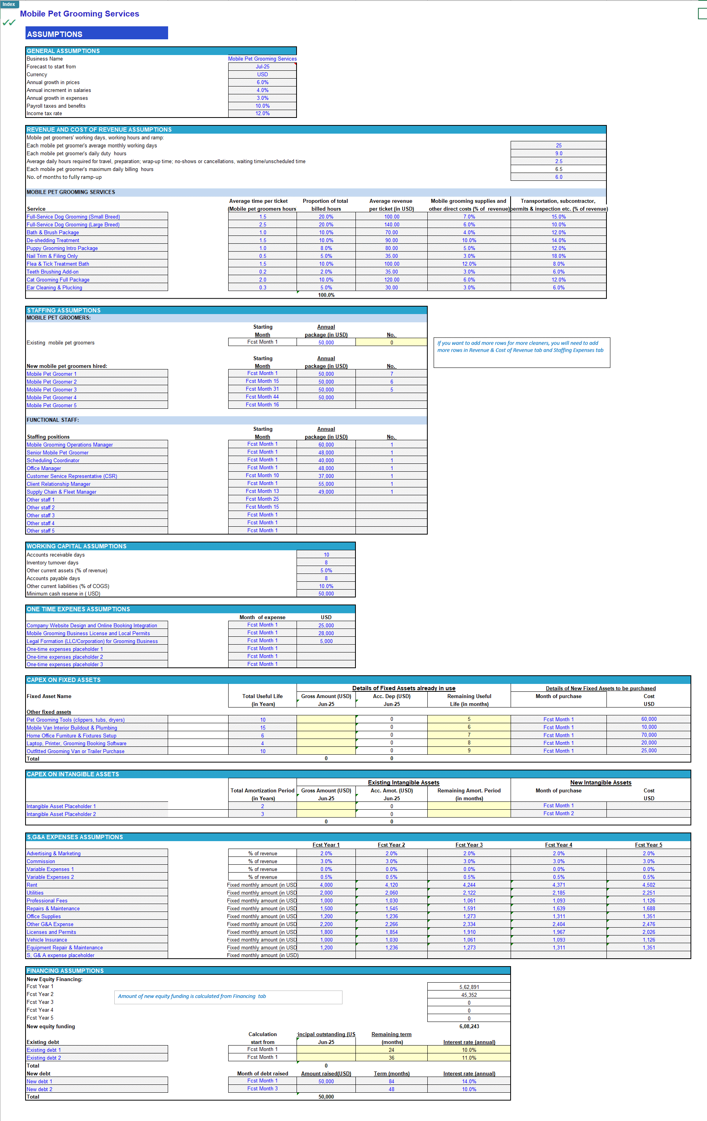Select the Advertising & Marketing expense label
The width and height of the screenshot is (707, 1121).
click(x=96, y=853)
